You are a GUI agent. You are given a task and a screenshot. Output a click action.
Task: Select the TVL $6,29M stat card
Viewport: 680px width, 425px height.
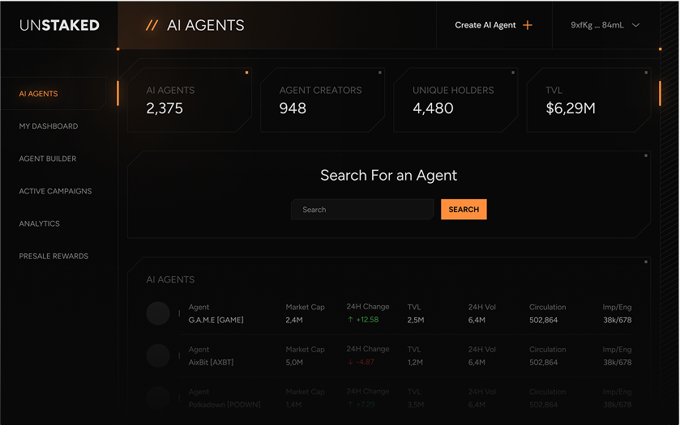point(588,100)
